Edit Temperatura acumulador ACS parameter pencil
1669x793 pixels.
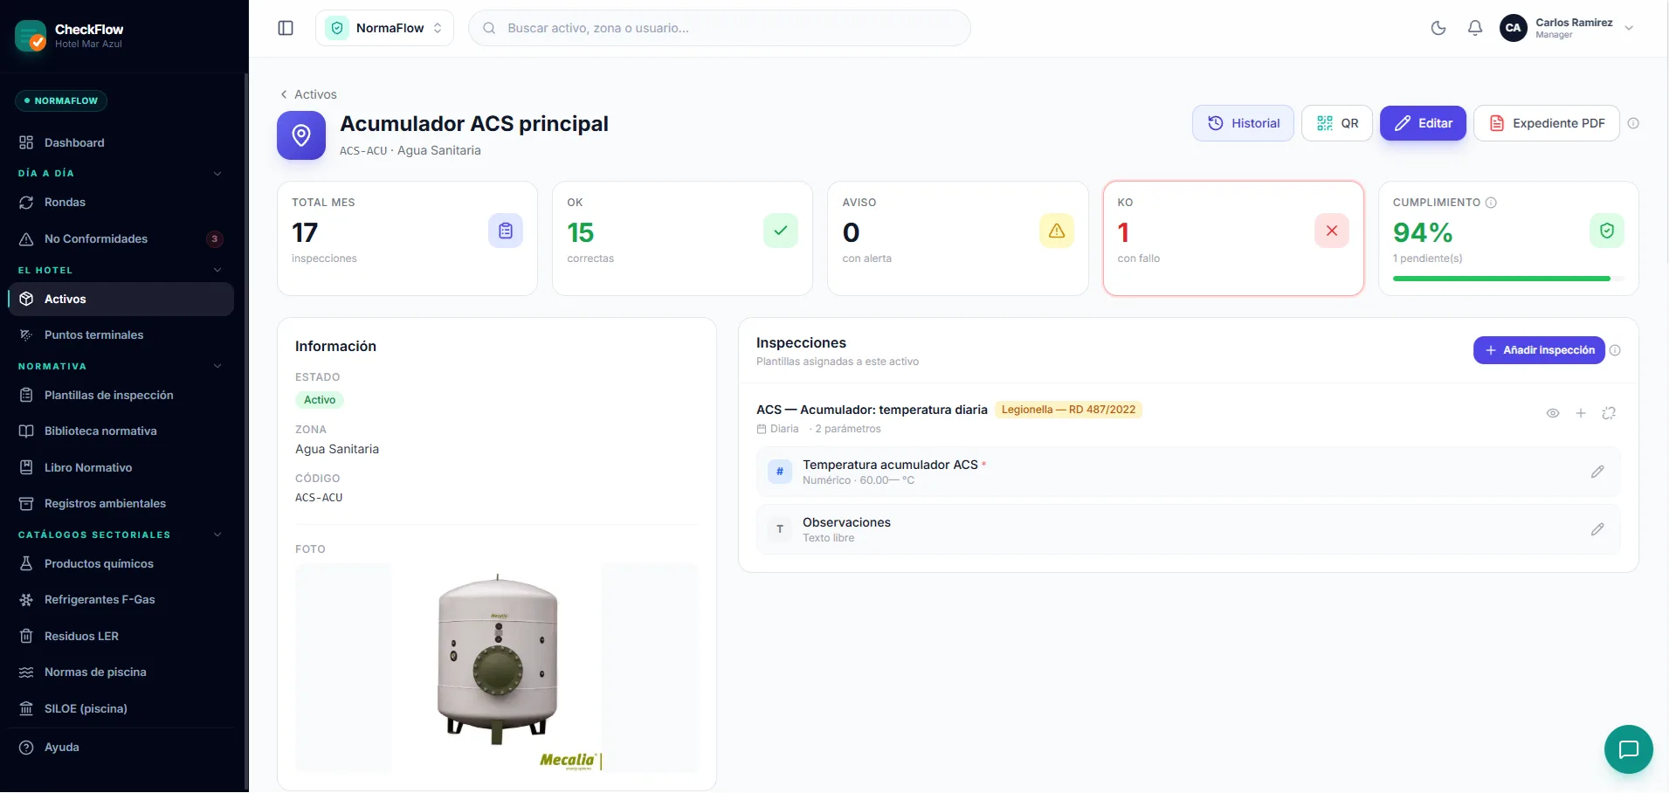pyautogui.click(x=1597, y=472)
